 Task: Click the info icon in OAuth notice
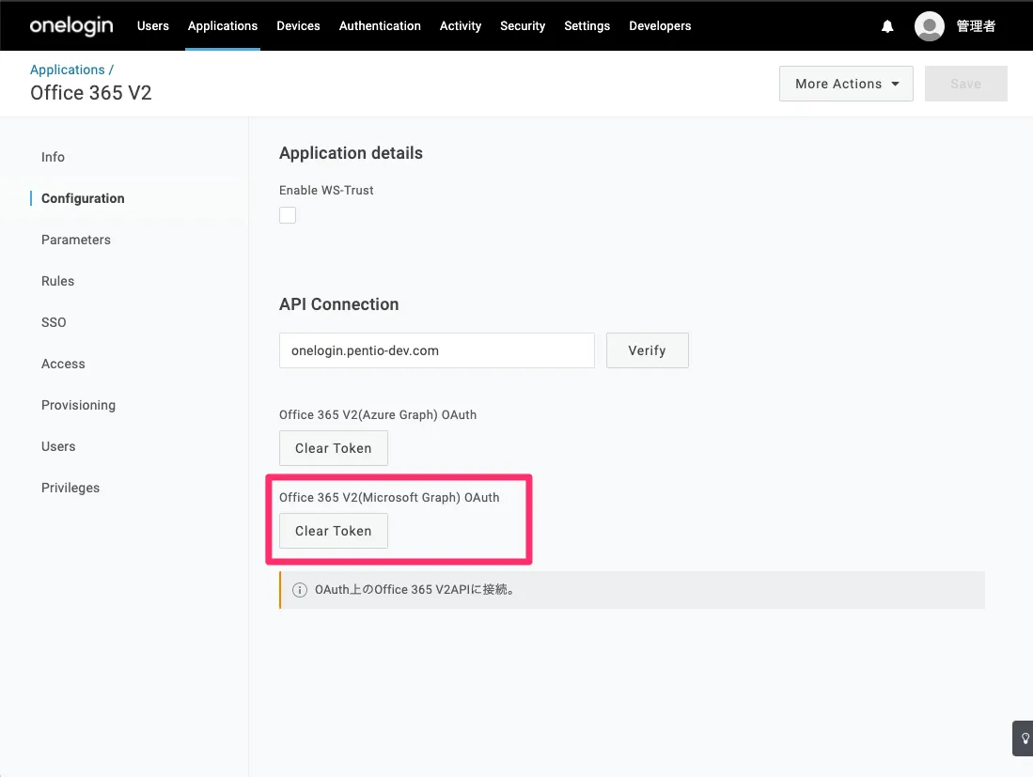click(x=300, y=590)
